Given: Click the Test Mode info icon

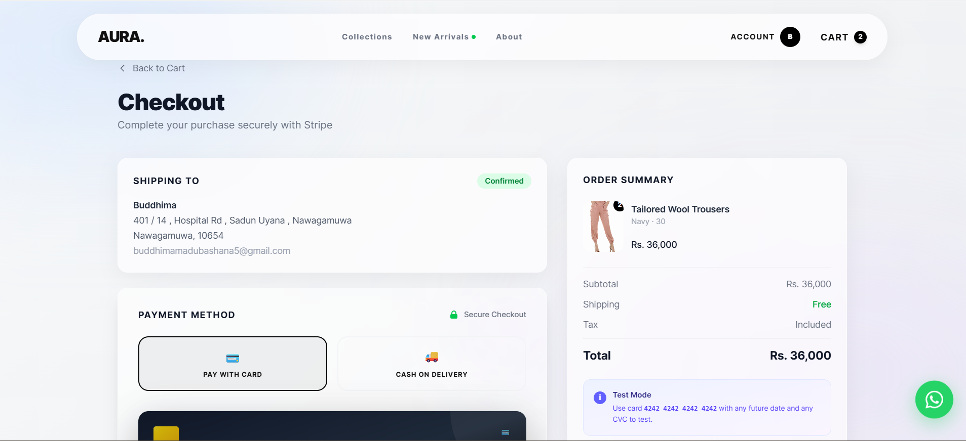Looking at the screenshot, I should [x=600, y=398].
